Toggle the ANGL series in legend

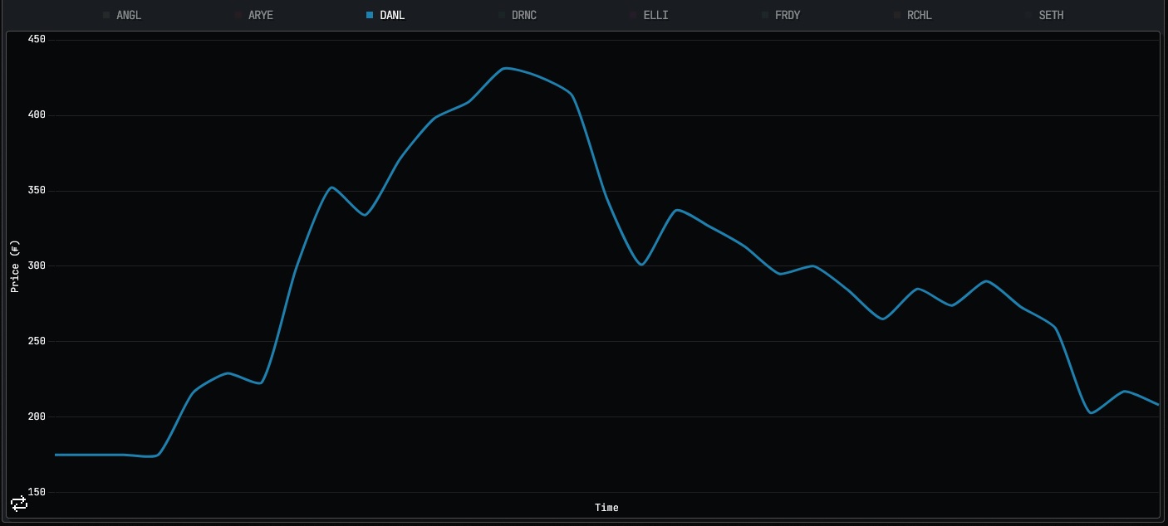pyautogui.click(x=121, y=15)
